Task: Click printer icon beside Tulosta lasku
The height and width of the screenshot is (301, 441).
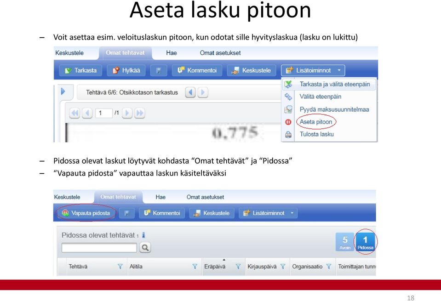Action: [x=288, y=134]
